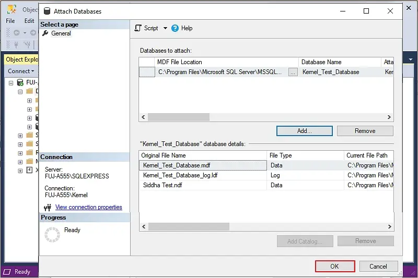Click the Current File Path column header

pos(369,155)
